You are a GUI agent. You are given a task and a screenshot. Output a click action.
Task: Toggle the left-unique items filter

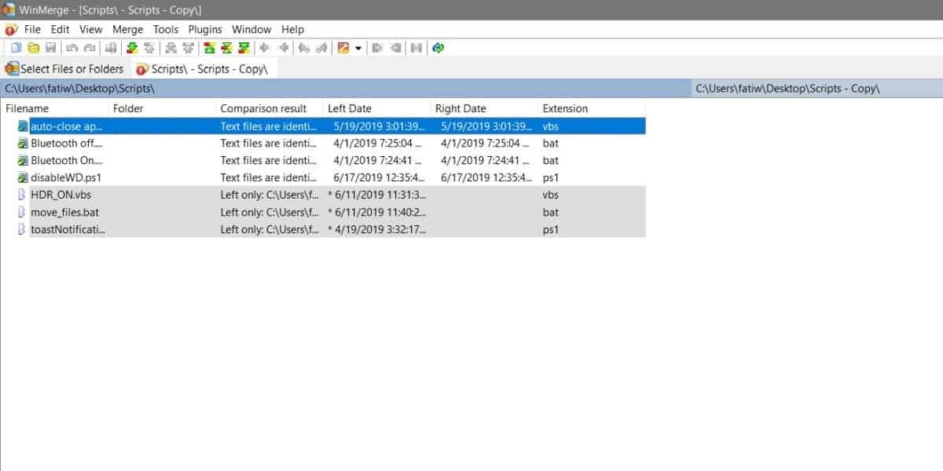coord(244,47)
